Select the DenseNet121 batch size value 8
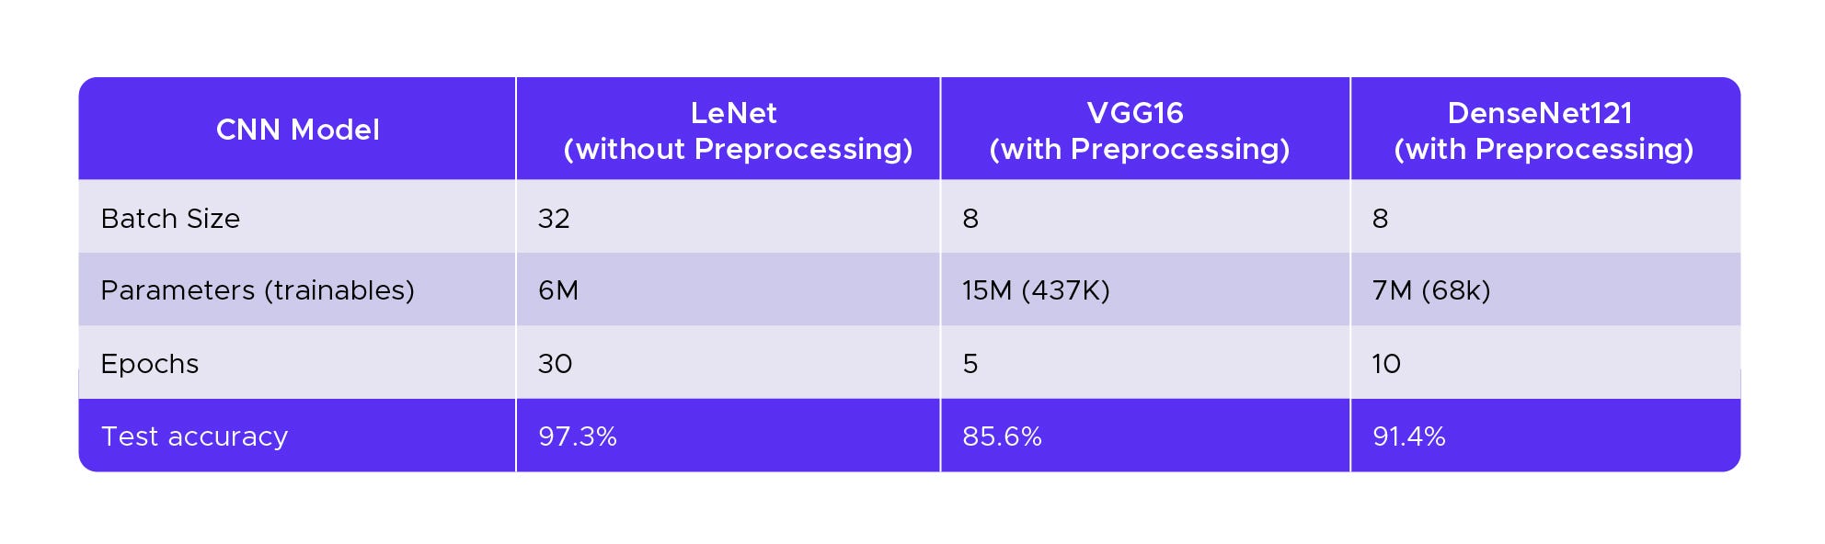Viewport: 1825px width, 544px height. pyautogui.click(x=1380, y=219)
